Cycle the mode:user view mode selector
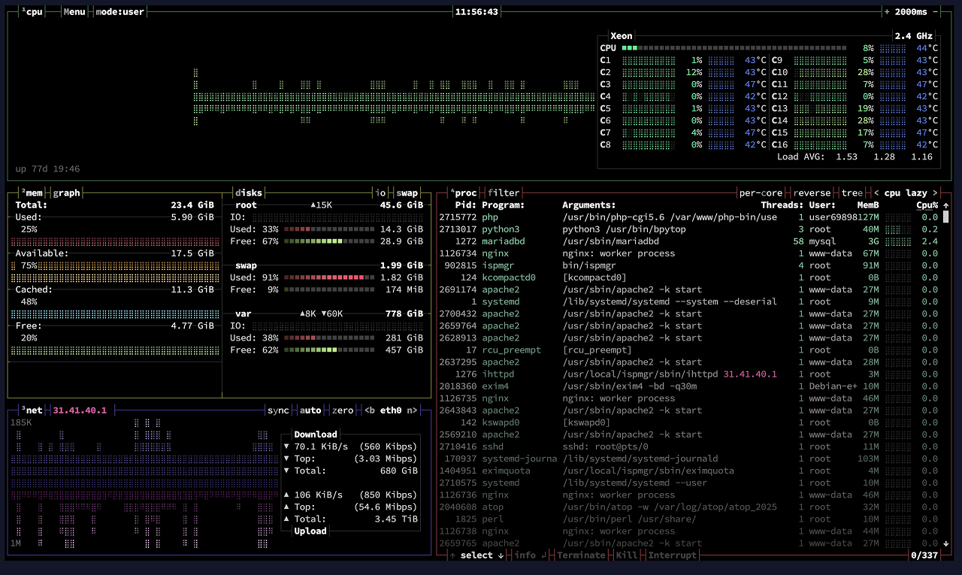The width and height of the screenshot is (962, 575). pyautogui.click(x=120, y=12)
